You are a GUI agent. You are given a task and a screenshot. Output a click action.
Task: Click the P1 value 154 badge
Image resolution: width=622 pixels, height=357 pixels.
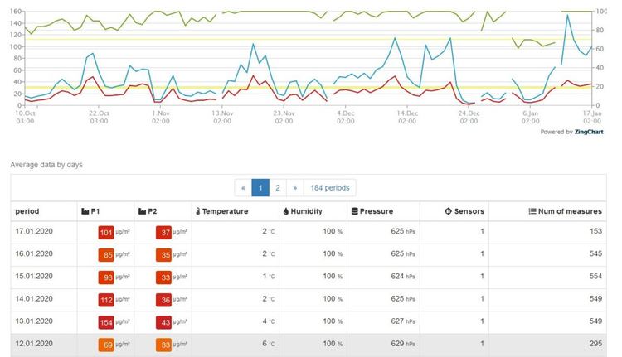pos(106,322)
